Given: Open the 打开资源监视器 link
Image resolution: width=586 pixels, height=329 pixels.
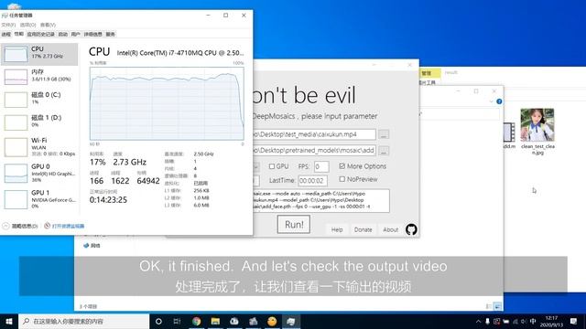Looking at the screenshot, I should coord(64,226).
